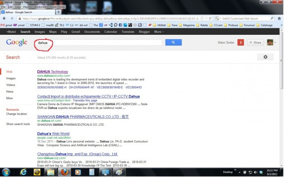Open the History menu
The height and width of the screenshot is (177, 285).
27,7
